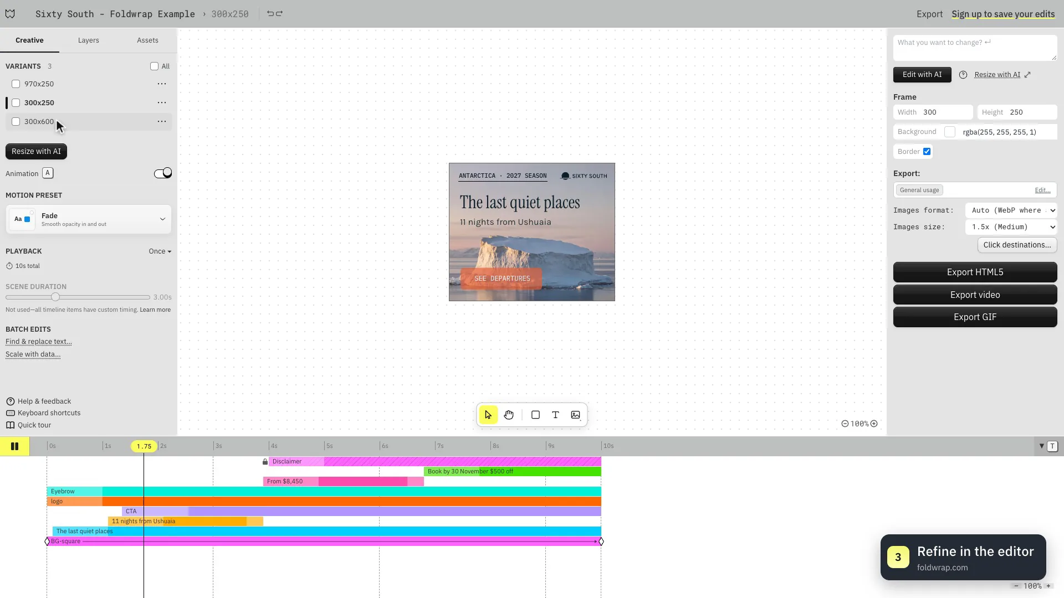Open options menu for 300x600 variant
Image resolution: width=1064 pixels, height=598 pixels.
click(x=162, y=122)
